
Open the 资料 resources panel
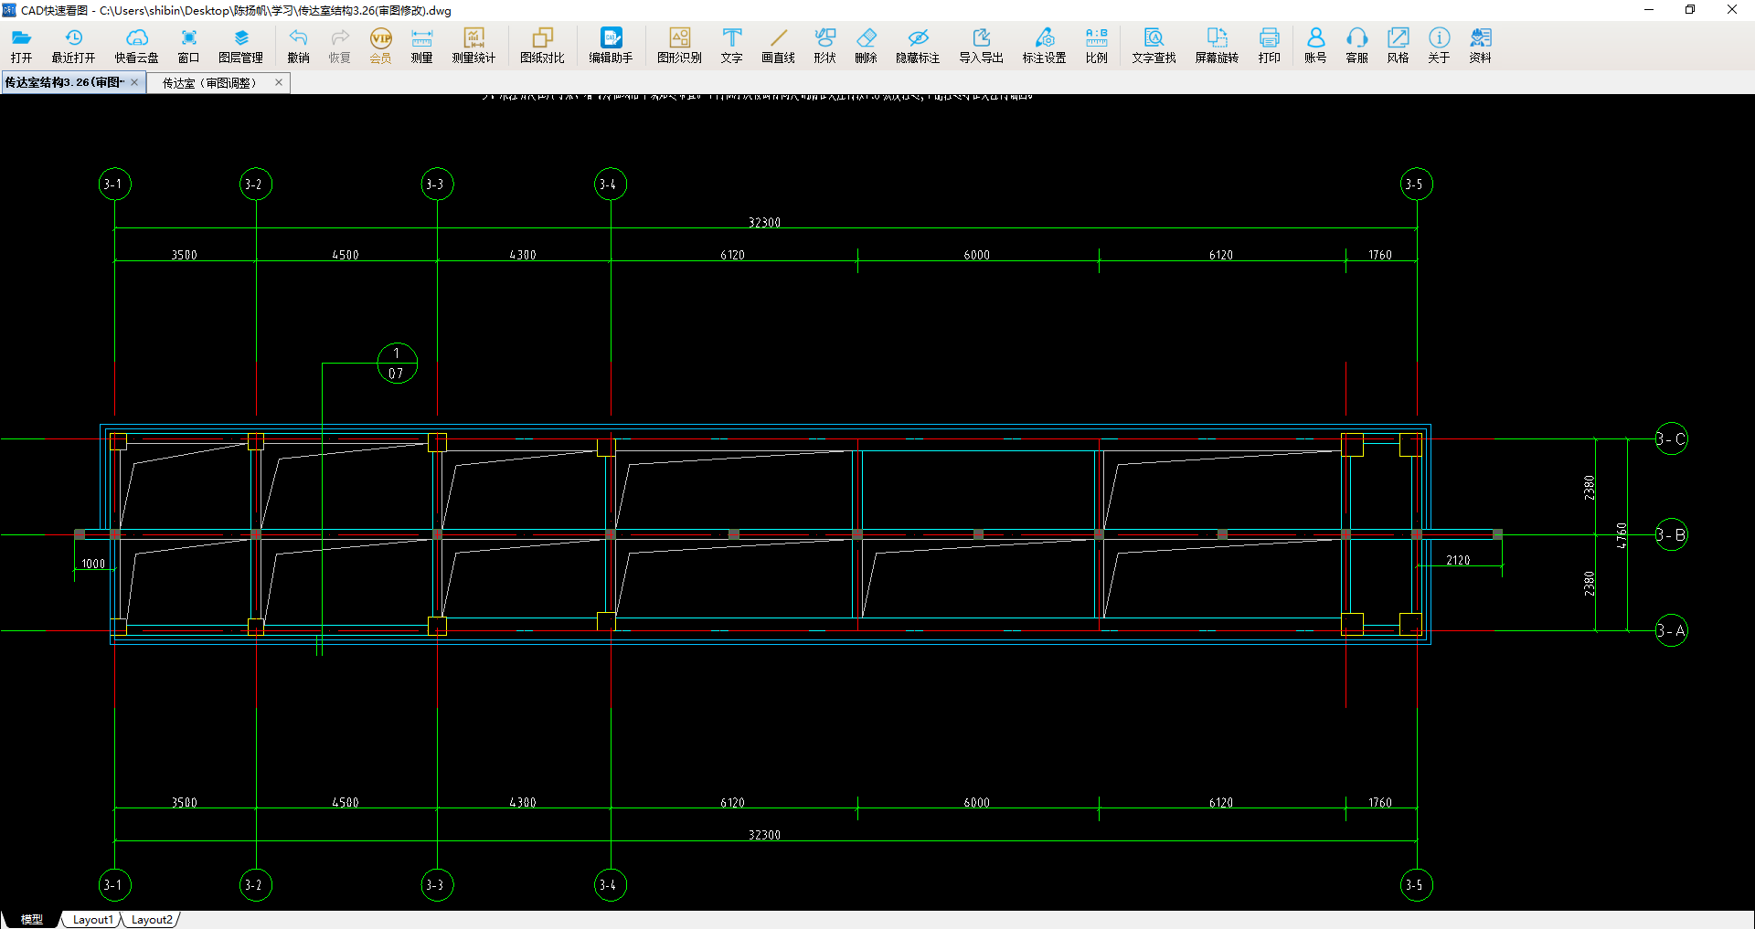1480,45
